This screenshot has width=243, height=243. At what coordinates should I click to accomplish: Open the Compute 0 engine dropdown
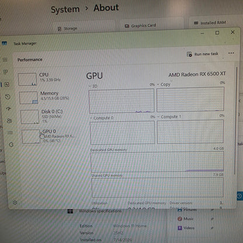(102, 118)
